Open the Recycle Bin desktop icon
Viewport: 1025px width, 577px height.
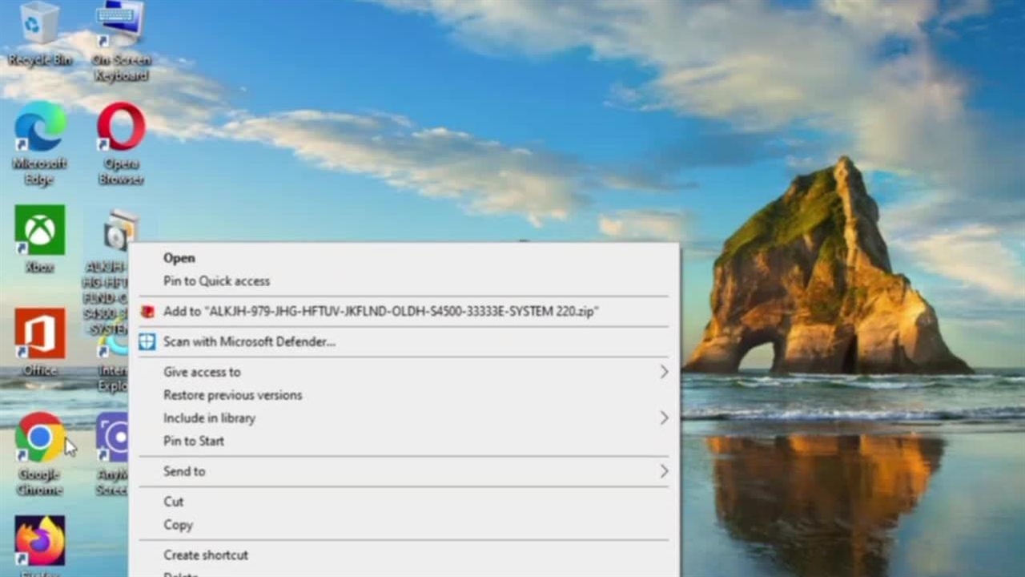pyautogui.click(x=39, y=24)
